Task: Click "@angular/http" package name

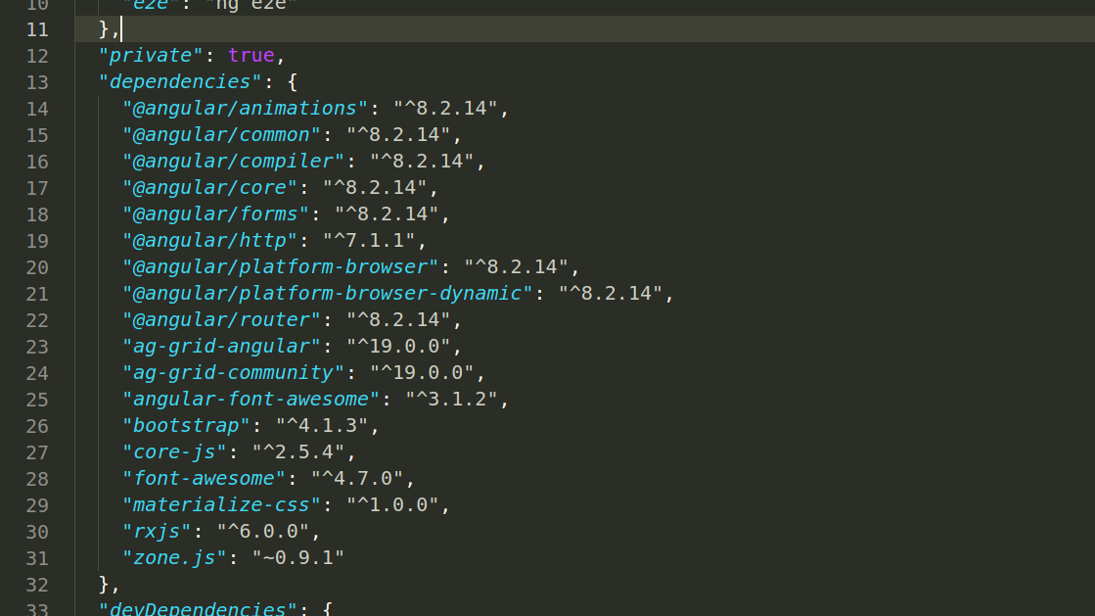Action: [209, 241]
